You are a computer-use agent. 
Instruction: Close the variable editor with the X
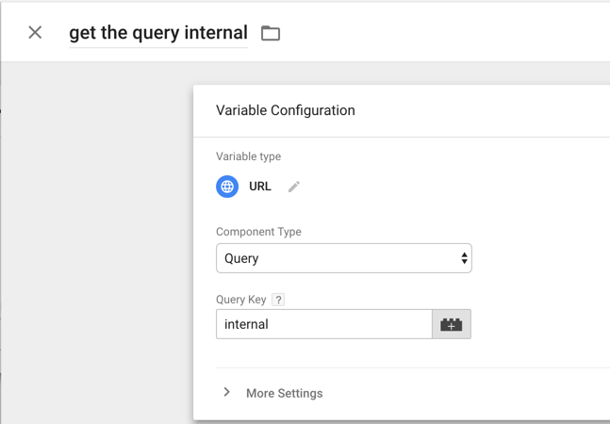coord(35,33)
